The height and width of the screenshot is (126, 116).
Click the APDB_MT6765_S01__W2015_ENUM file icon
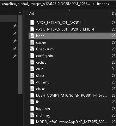pos(32,29)
